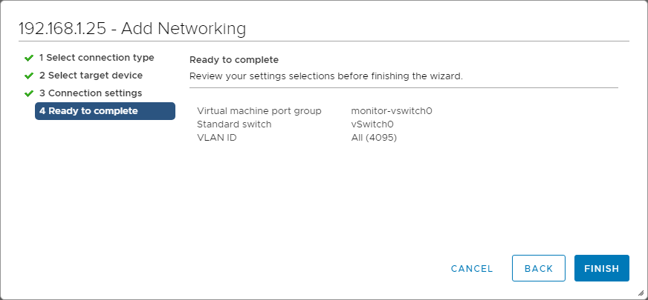648x300 pixels.
Task: Click green checkmark beside Connection settings
Action: point(29,93)
